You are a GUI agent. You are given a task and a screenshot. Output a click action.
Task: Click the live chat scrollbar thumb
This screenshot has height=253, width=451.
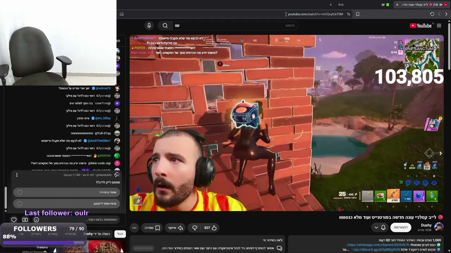tap(5, 197)
